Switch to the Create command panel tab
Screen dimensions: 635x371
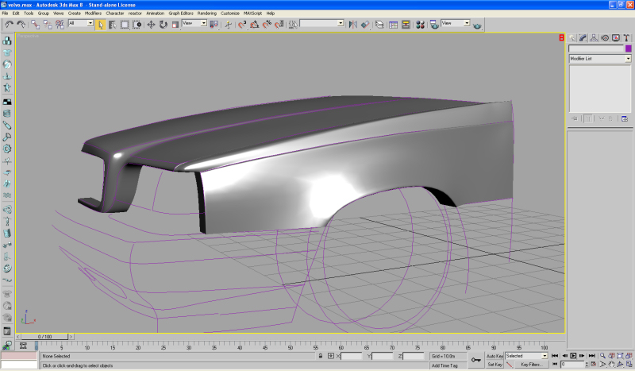pos(571,38)
